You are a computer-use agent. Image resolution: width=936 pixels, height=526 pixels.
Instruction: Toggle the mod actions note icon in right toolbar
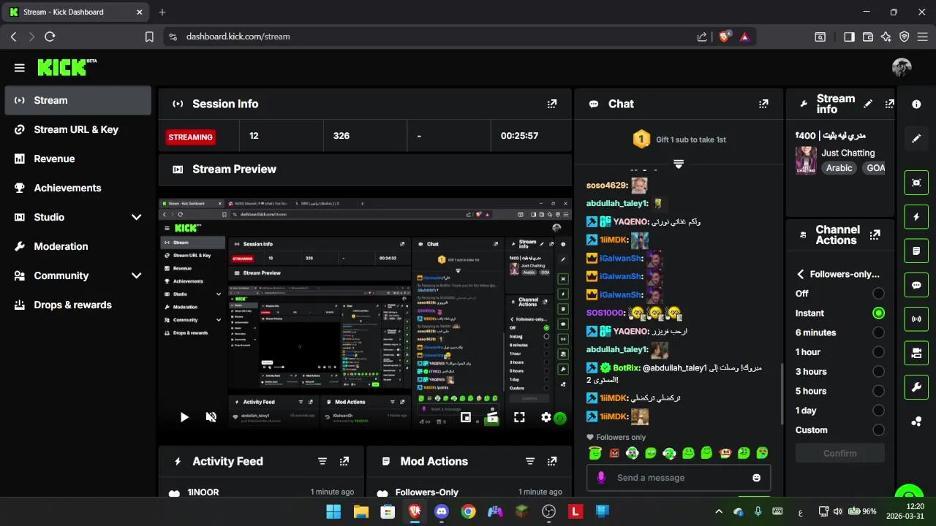[916, 251]
